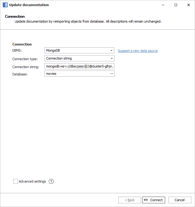Enable the Advanced settings checkbox
This screenshot has width=195, height=207.
(x=16, y=181)
